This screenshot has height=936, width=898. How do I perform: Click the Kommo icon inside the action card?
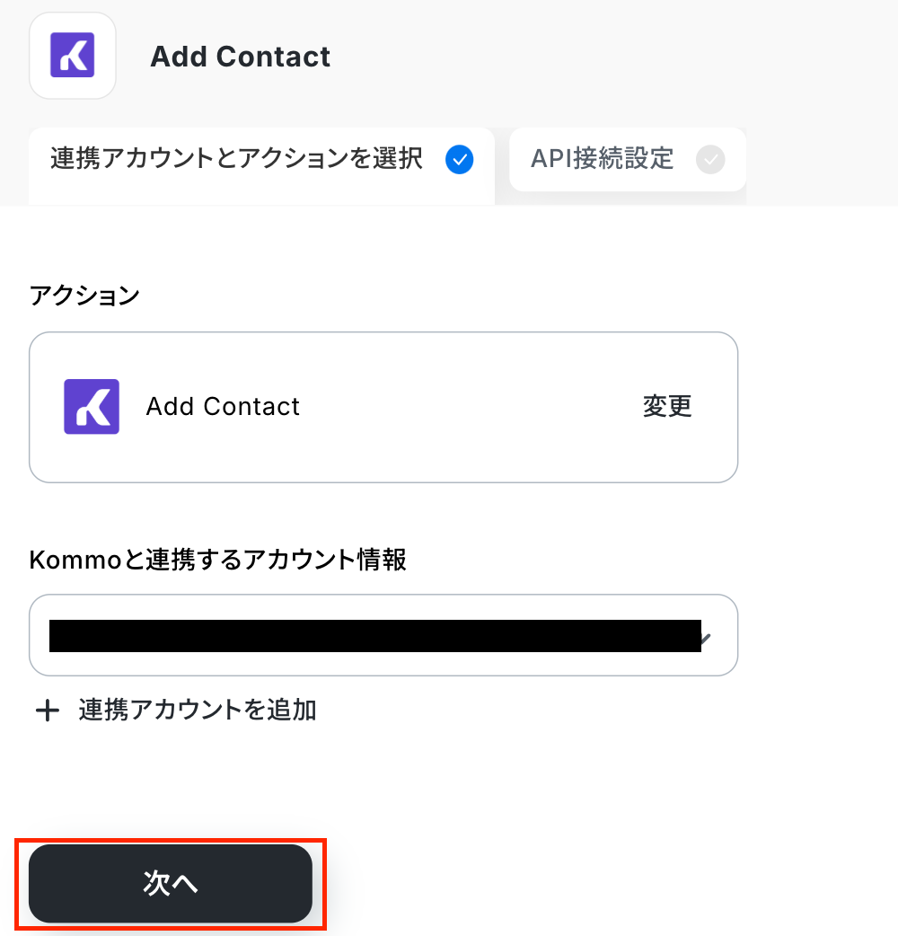[x=92, y=407]
